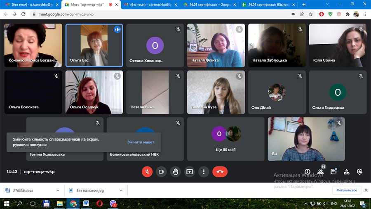
Task: Go forward with browser forward arrow
Action: point(15,14)
